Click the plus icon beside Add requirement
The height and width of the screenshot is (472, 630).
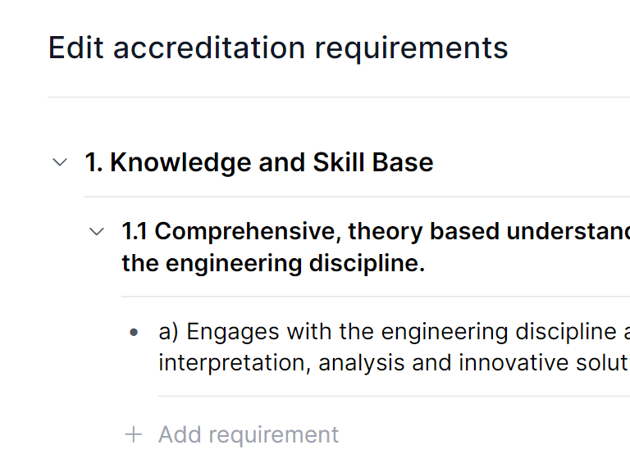click(134, 434)
